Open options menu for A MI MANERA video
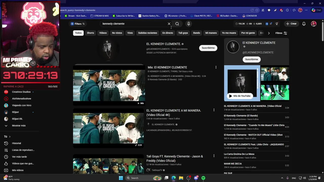This screenshot has width=324, height=182. tap(214, 110)
